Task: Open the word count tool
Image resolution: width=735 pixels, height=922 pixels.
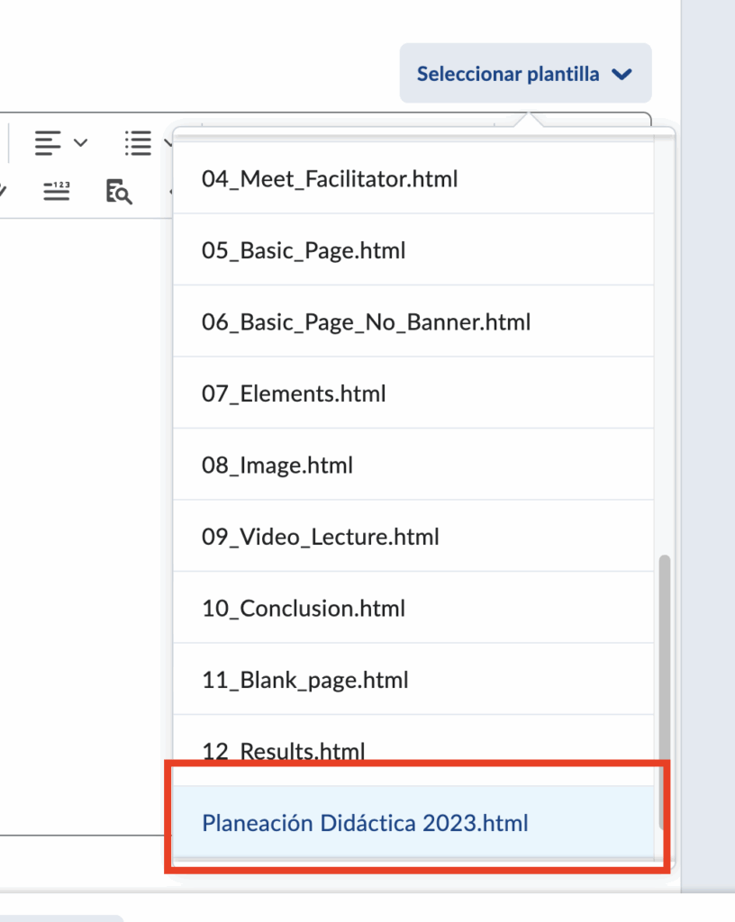Action: 56,190
